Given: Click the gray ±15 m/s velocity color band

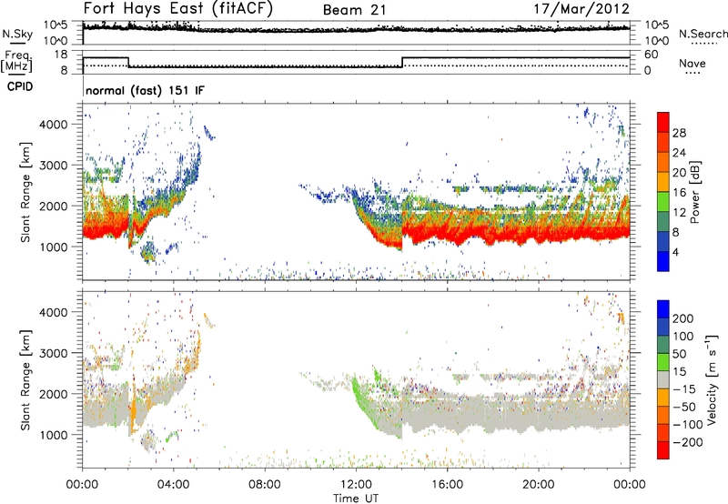Looking at the screenshot, I should 663,380.
